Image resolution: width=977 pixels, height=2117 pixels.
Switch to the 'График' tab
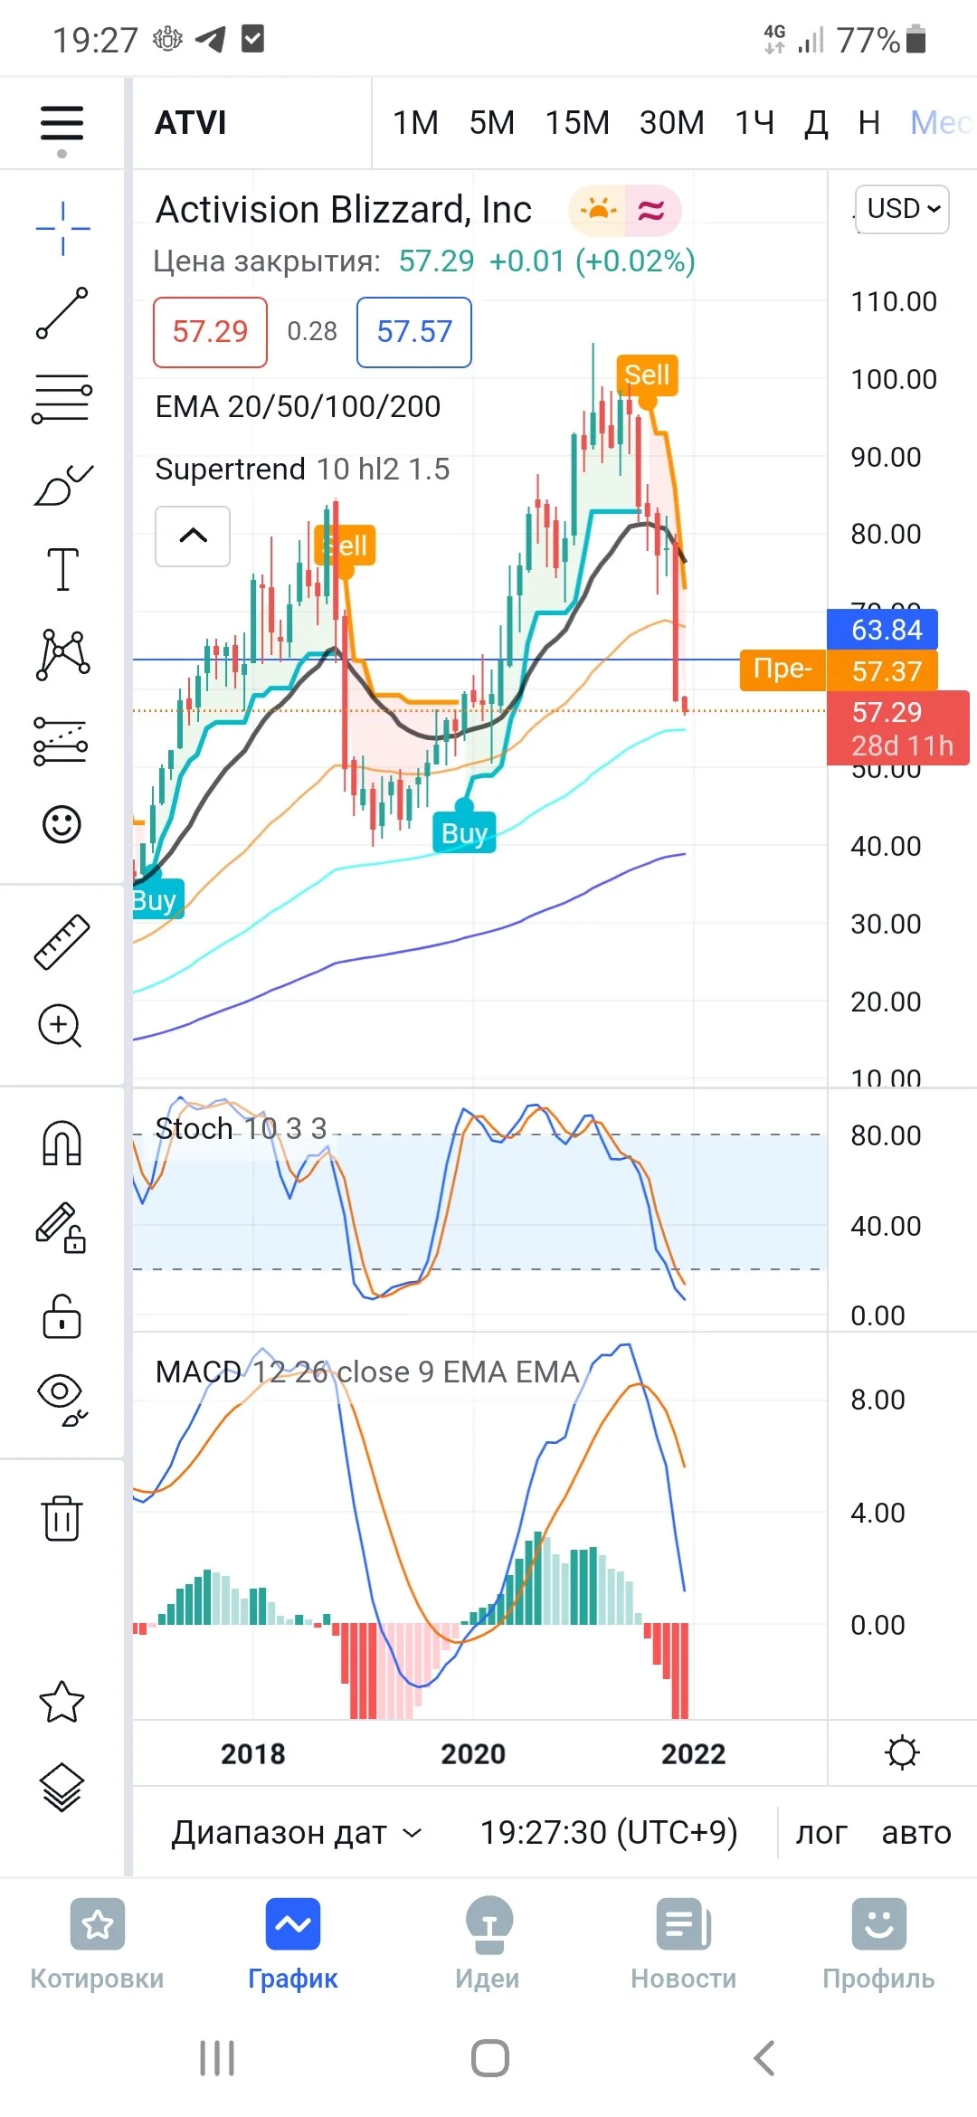click(293, 1943)
